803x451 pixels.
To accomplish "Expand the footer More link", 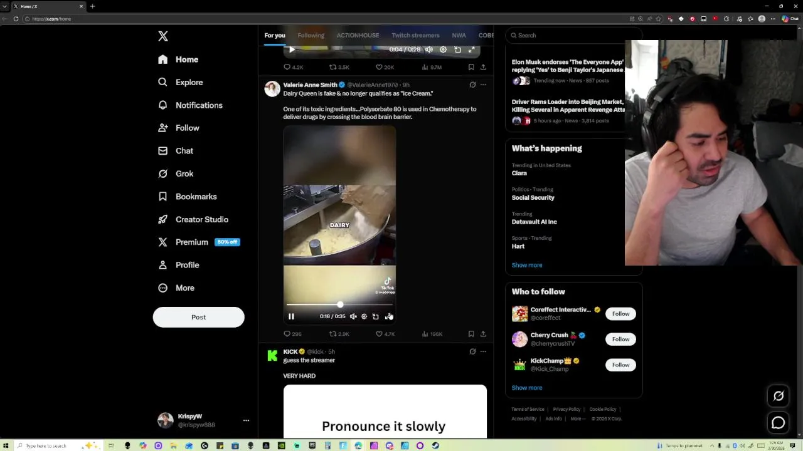I will (577, 418).
